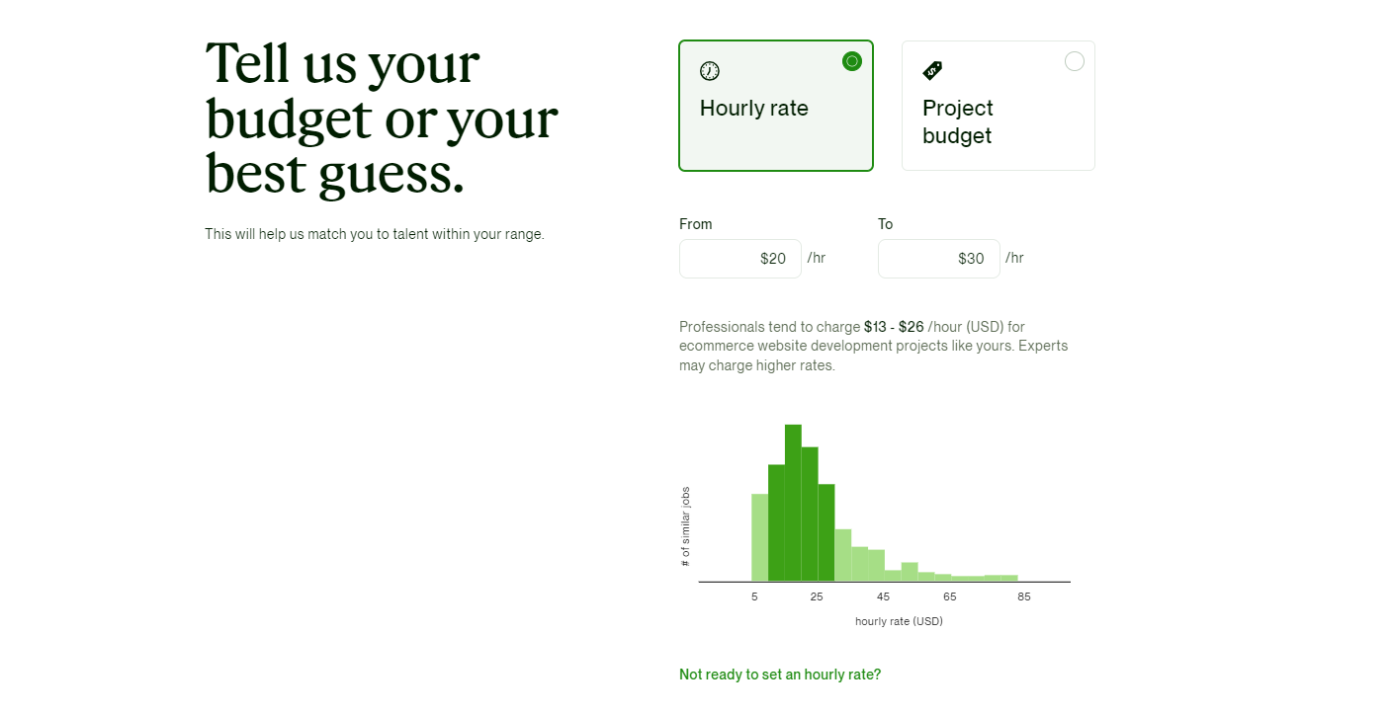This screenshot has height=715, width=1391.
Task: Click the leftmost light green histogram bar
Action: click(759, 537)
